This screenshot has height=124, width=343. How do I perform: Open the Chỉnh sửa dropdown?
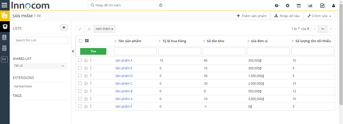point(319,16)
